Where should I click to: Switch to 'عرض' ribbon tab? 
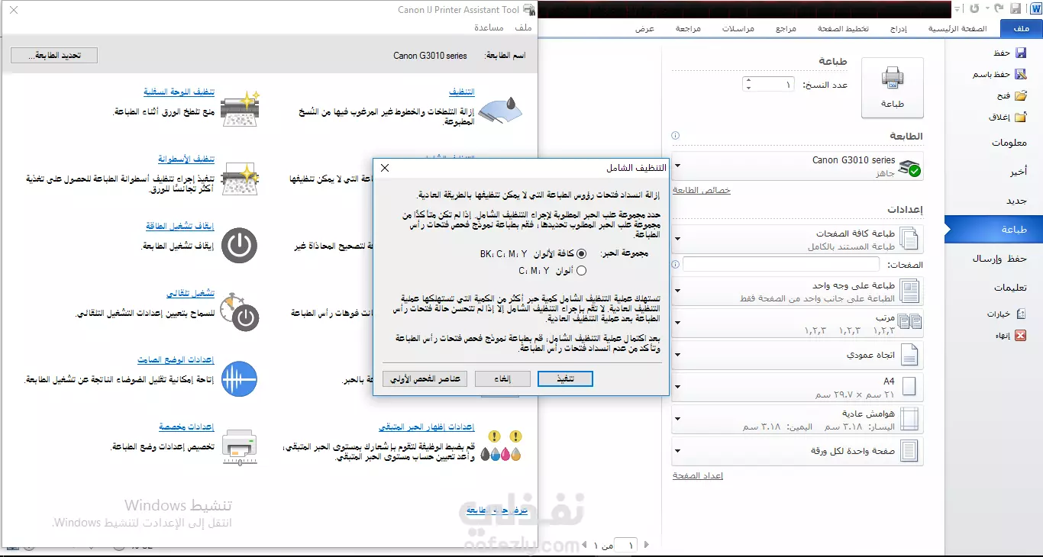pyautogui.click(x=645, y=28)
